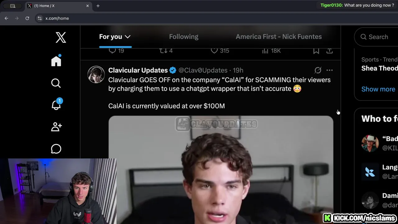Expand the For you feed dropdown chevron

[x=127, y=37]
